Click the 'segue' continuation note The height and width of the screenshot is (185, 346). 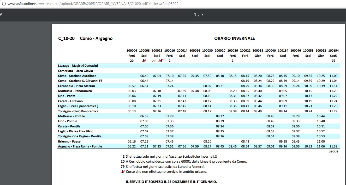(333, 151)
